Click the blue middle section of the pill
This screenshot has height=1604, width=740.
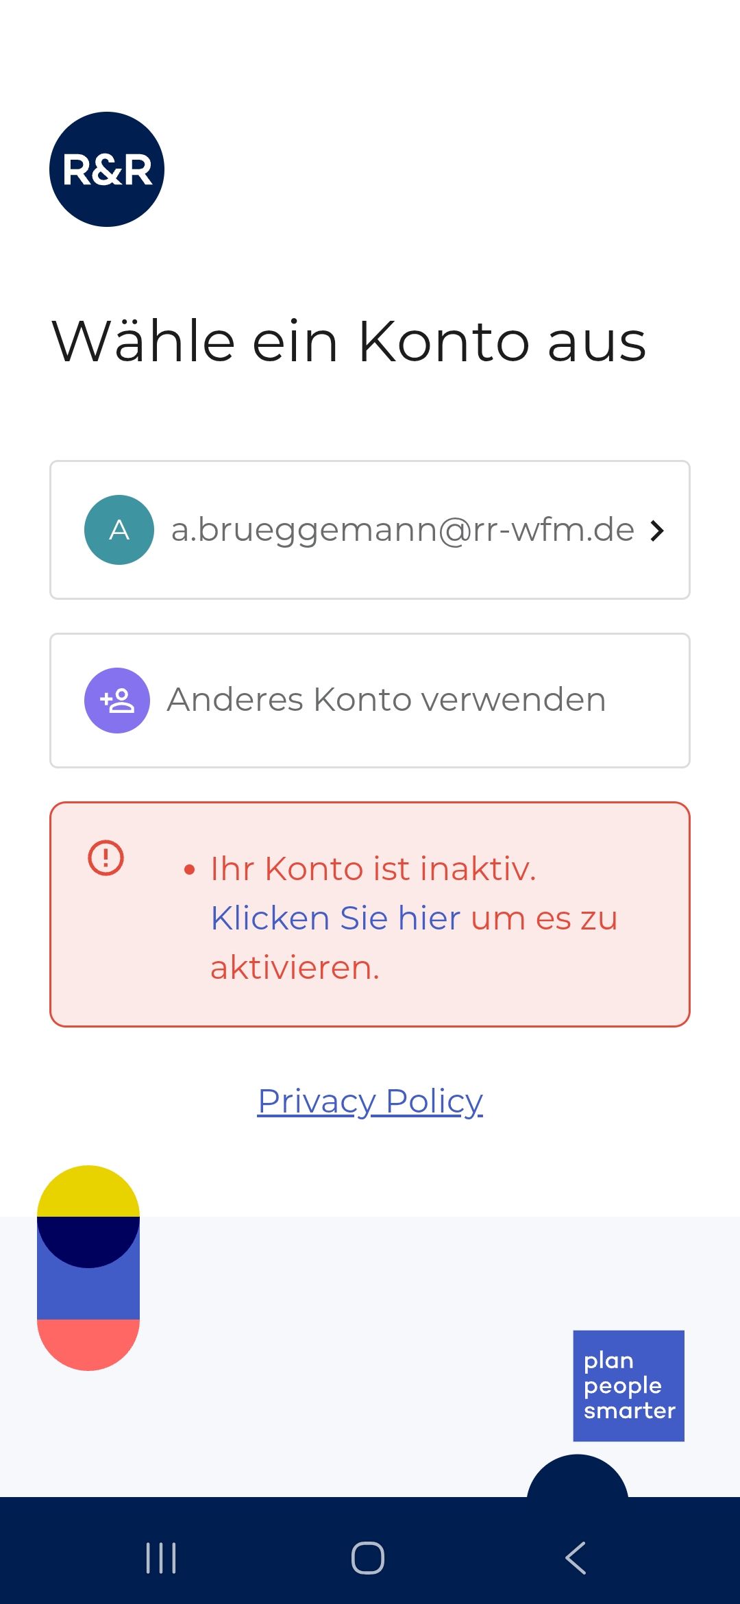(x=88, y=1294)
